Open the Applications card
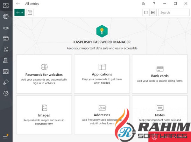Image resolution: width=191 pixels, height=142 pixels. pyautogui.click(x=102, y=74)
